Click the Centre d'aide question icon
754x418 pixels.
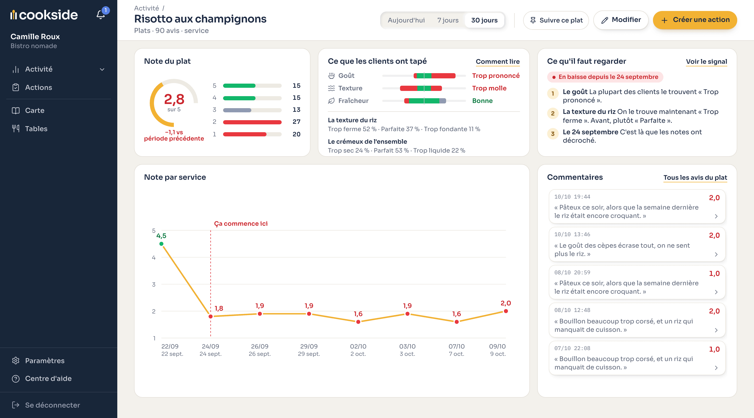[x=15, y=379]
